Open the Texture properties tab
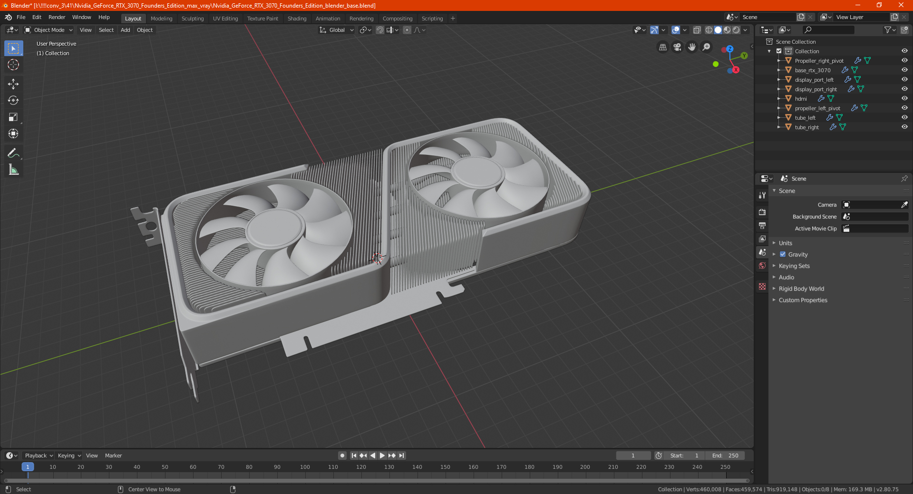The width and height of the screenshot is (913, 494). coord(762,286)
